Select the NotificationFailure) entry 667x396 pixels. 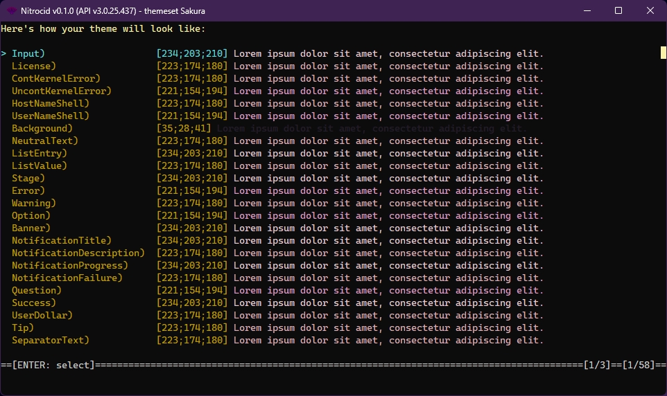click(x=67, y=278)
